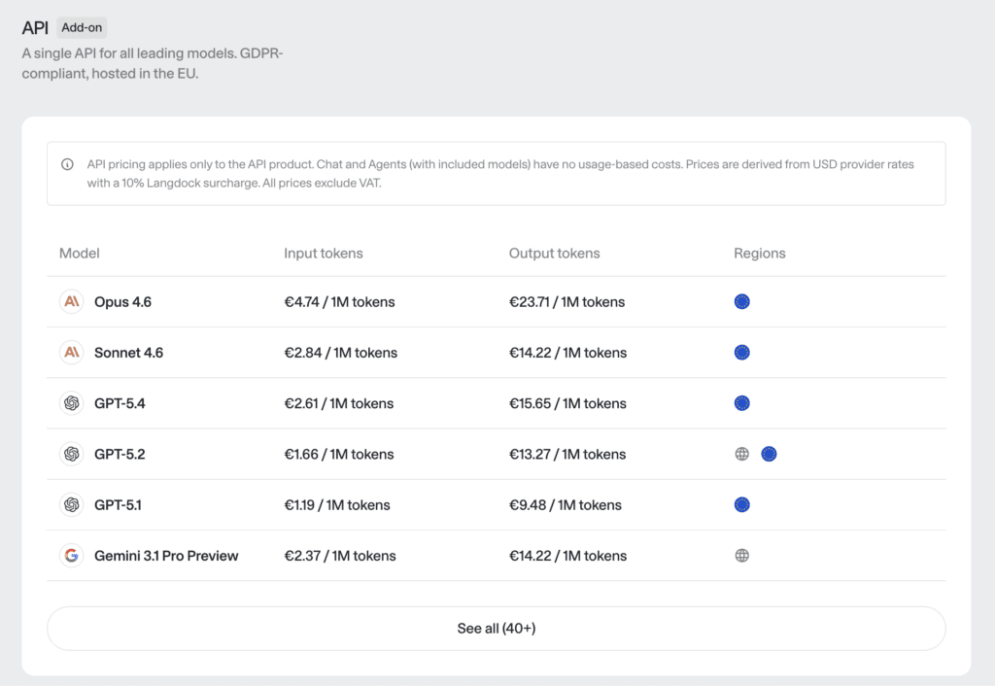Click the GPT-5.2 model name

tap(120, 455)
